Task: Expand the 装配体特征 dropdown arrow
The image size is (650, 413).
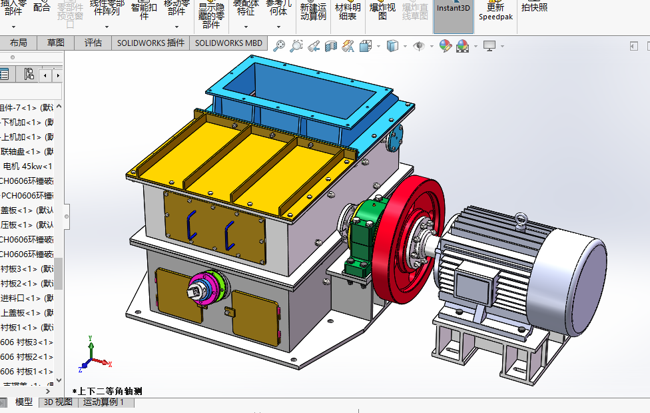Action: 246,27
